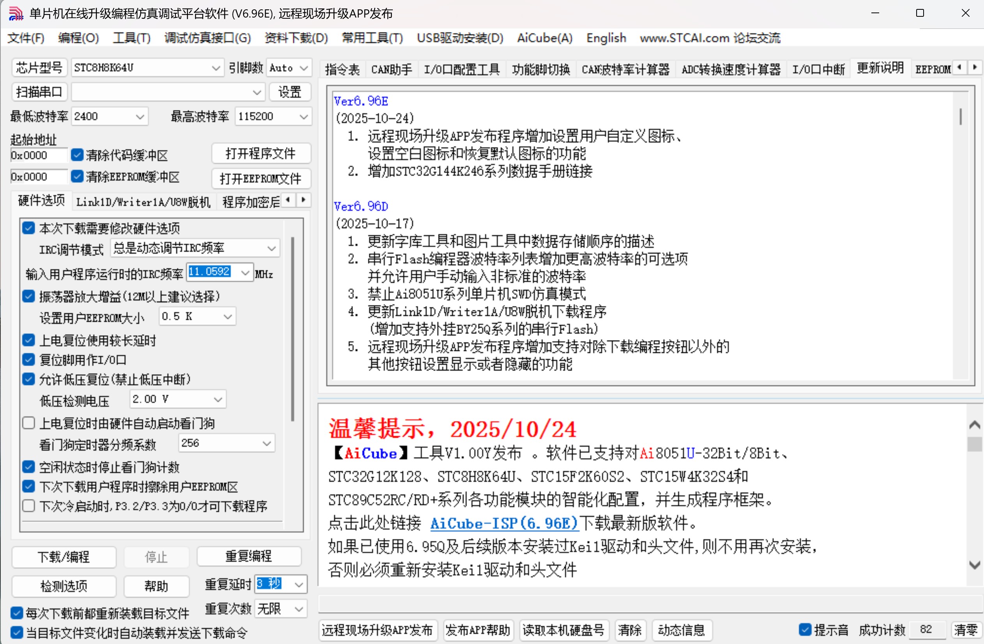Viewport: 984px width, 644px height.
Task: Open the 工具(T) menu
Action: coord(131,38)
